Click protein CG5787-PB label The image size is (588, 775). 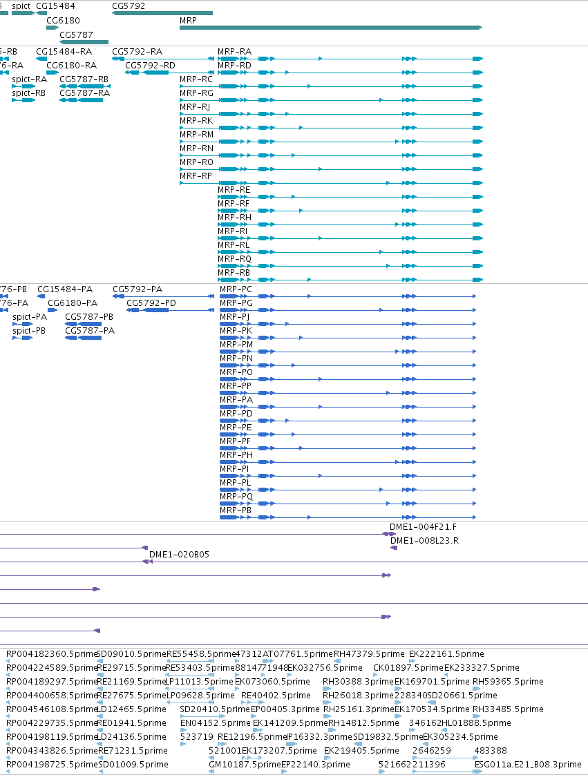click(x=89, y=317)
